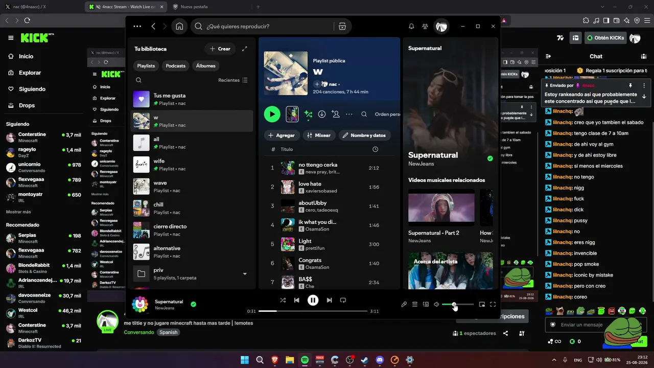Select the Álbumes filter chip
This screenshot has width=654, height=368.
(206, 65)
